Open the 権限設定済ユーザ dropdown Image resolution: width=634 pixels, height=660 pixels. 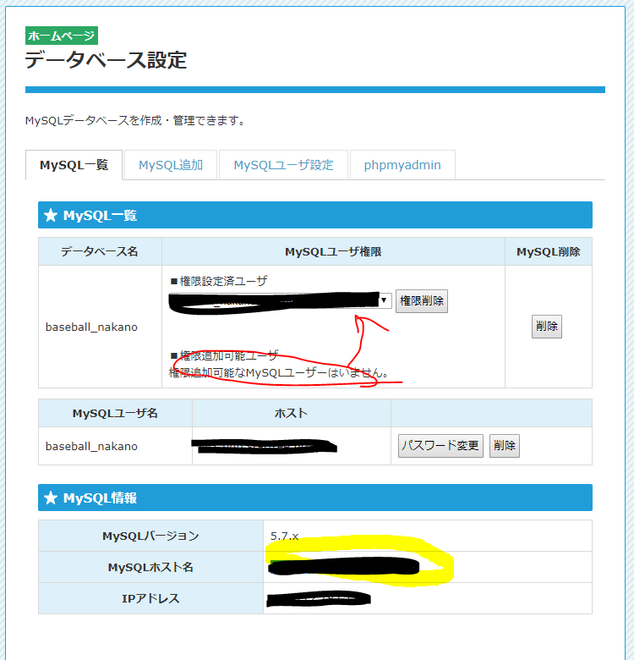pyautogui.click(x=281, y=300)
